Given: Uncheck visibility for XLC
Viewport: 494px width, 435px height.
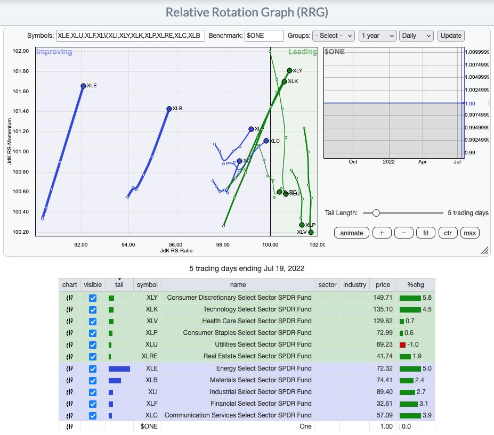Looking at the screenshot, I should tap(93, 415).
